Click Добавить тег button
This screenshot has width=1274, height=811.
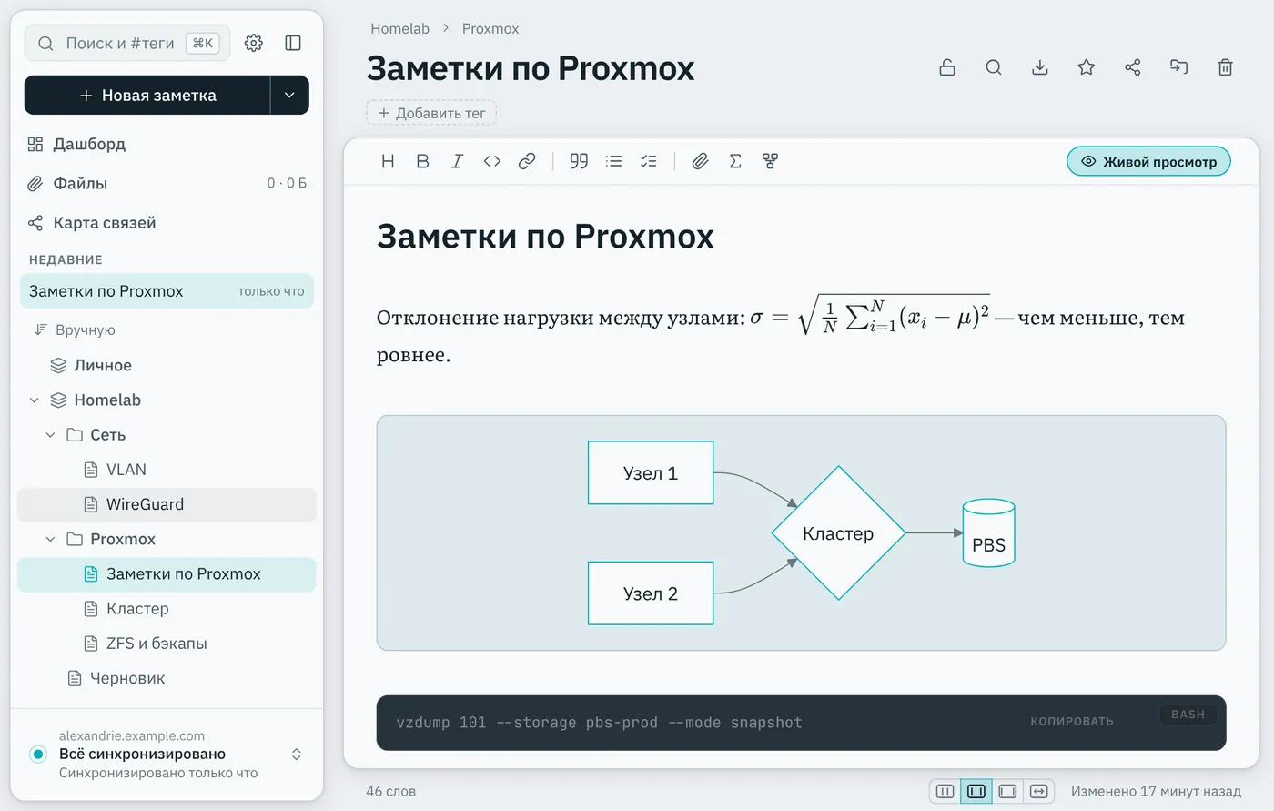431,113
